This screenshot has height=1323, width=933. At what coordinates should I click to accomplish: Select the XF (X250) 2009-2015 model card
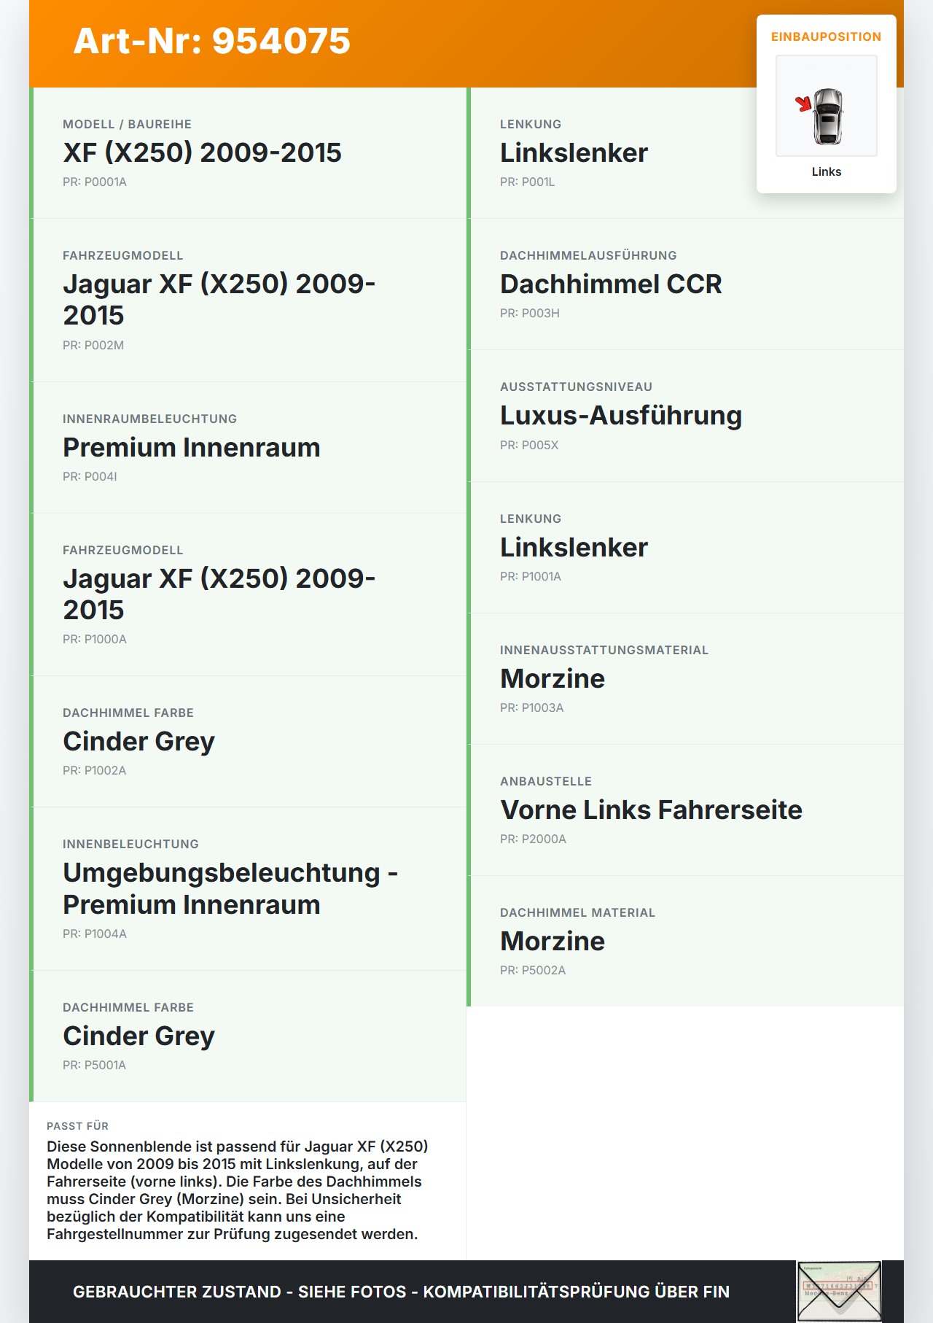[202, 152]
